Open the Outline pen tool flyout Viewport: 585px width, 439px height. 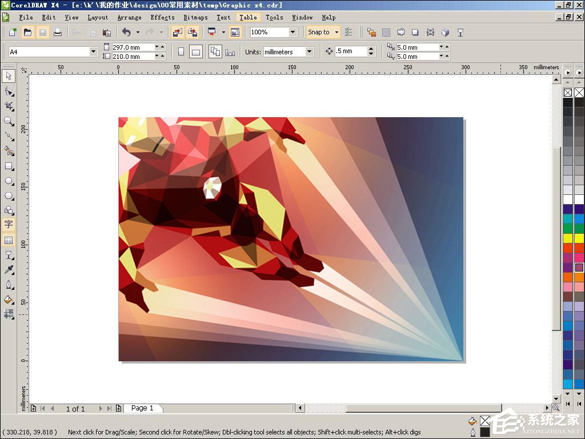9,285
